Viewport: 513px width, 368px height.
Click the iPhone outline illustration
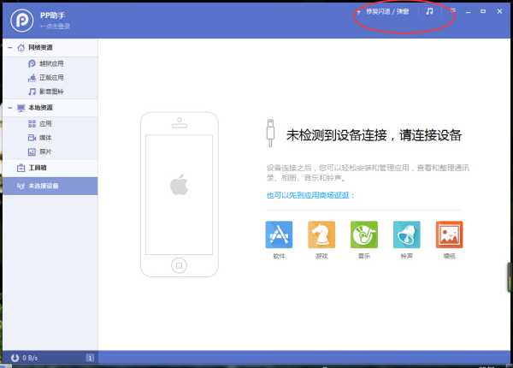[x=180, y=194]
